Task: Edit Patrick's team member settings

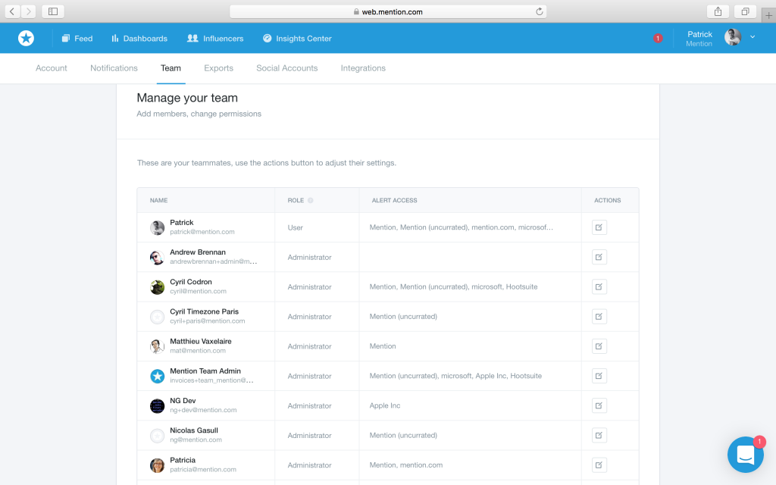Action: point(599,227)
